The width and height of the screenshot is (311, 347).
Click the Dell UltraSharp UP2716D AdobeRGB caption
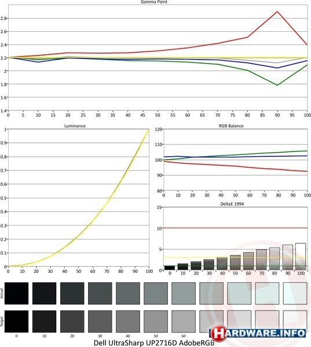[x=154, y=343]
